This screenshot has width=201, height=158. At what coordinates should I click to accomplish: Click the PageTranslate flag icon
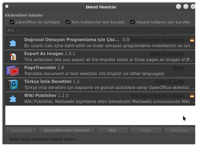[x=13, y=71]
